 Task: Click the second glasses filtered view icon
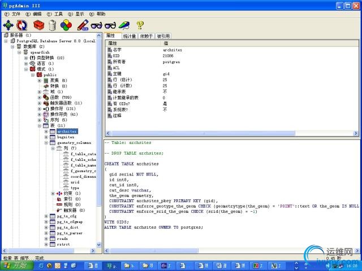(x=110, y=25)
